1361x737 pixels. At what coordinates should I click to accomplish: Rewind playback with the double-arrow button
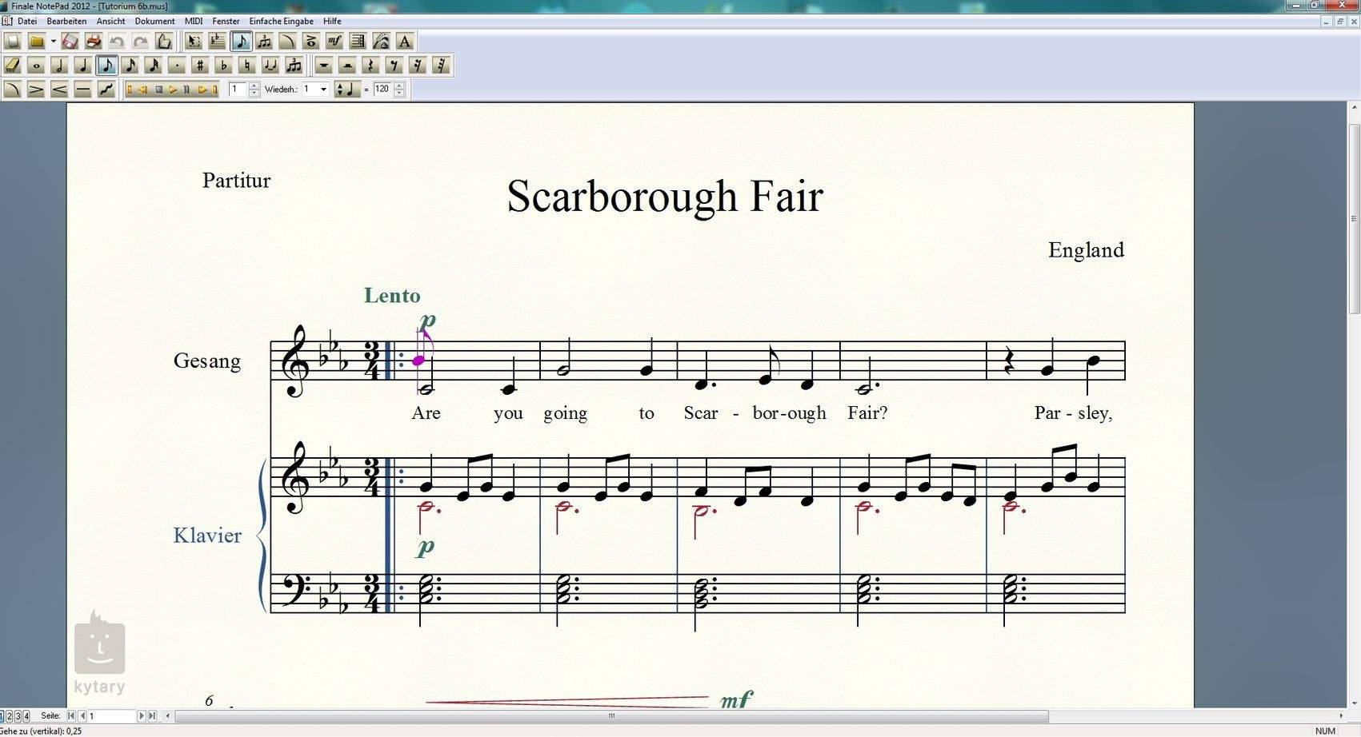point(142,90)
